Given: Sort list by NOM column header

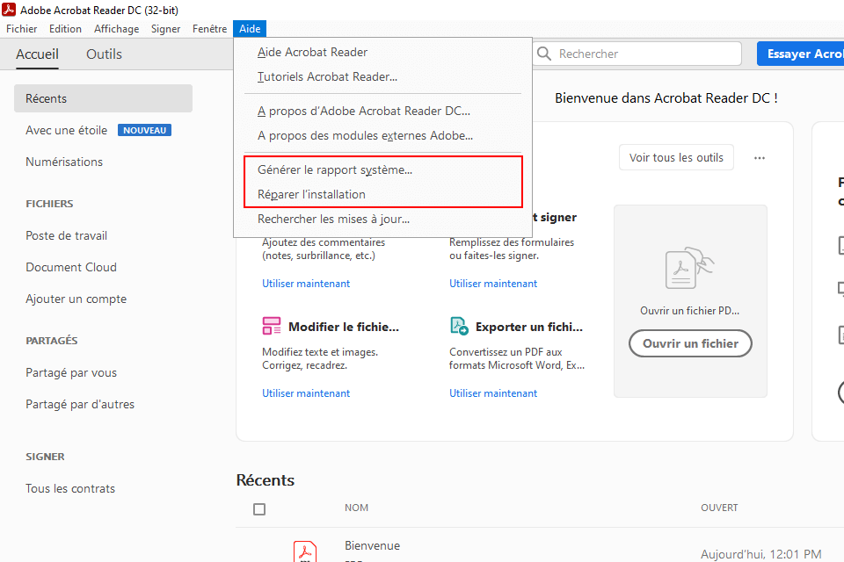Looking at the screenshot, I should pos(356,508).
